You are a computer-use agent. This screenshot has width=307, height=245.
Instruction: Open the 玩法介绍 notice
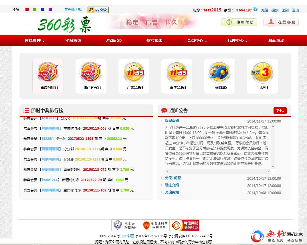pos(172,185)
